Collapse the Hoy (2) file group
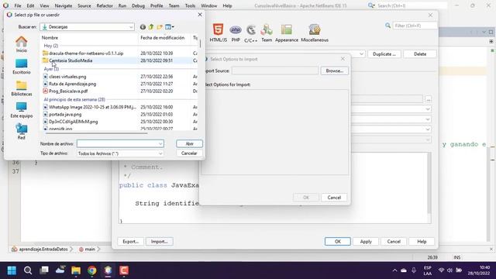This screenshot has height=279, width=496. 51,46
